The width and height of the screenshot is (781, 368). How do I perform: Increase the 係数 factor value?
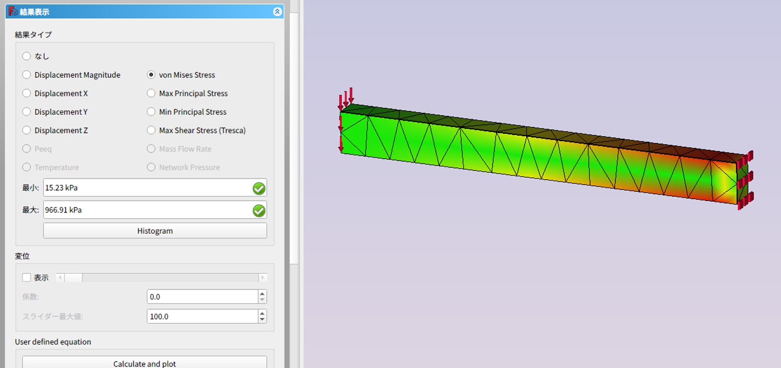click(262, 294)
